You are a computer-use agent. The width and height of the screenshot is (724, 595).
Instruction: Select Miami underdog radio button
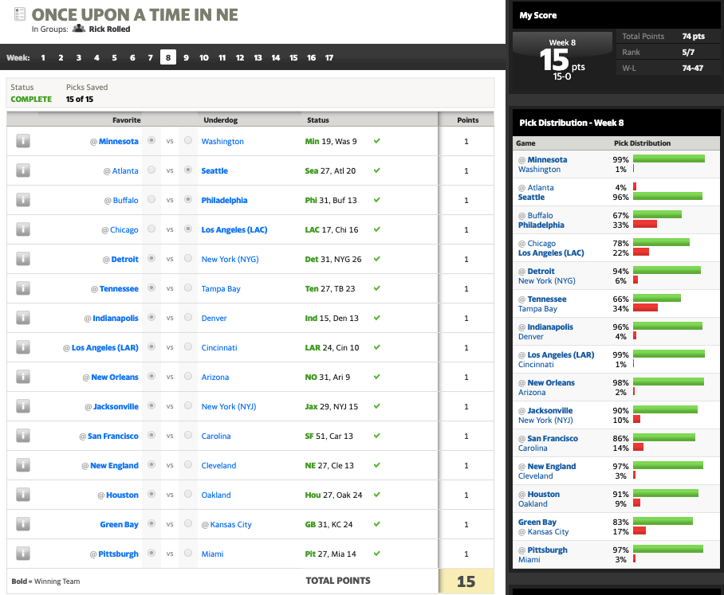coord(188,553)
